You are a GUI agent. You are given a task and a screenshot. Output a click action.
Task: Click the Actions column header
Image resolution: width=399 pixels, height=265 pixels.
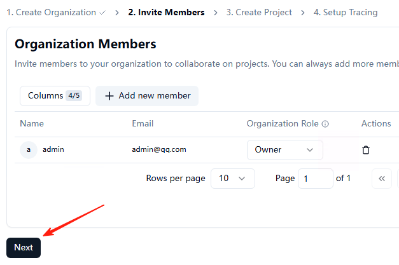(376, 124)
